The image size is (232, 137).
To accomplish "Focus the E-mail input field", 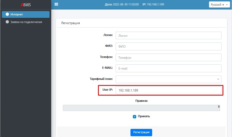I will click(168, 68).
